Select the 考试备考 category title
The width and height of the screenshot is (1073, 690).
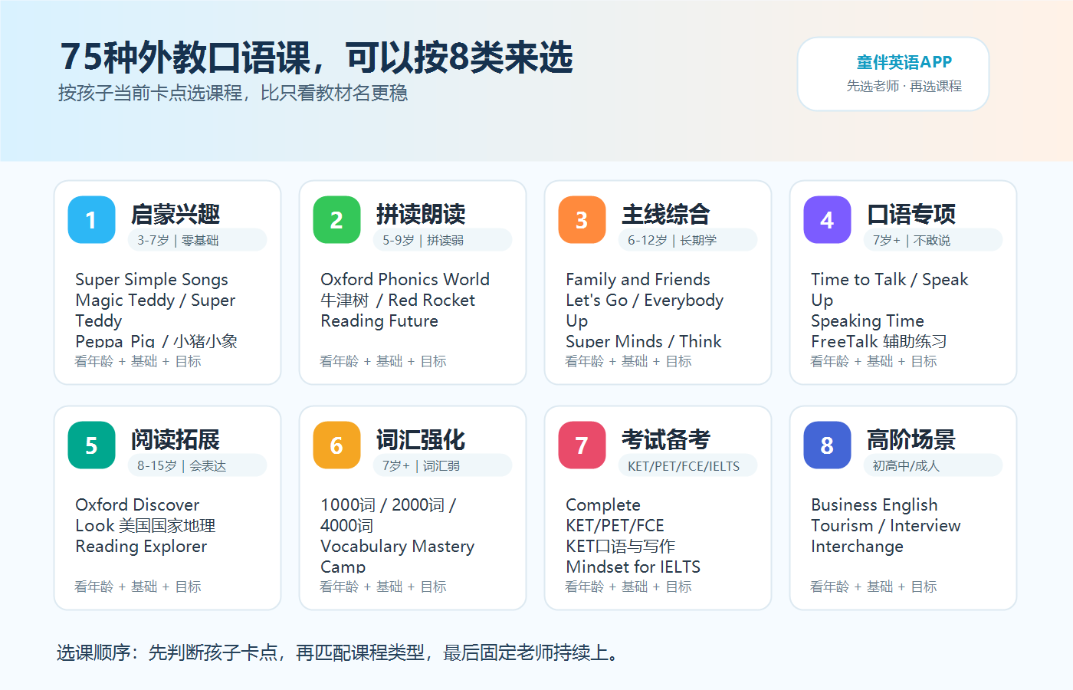[666, 439]
